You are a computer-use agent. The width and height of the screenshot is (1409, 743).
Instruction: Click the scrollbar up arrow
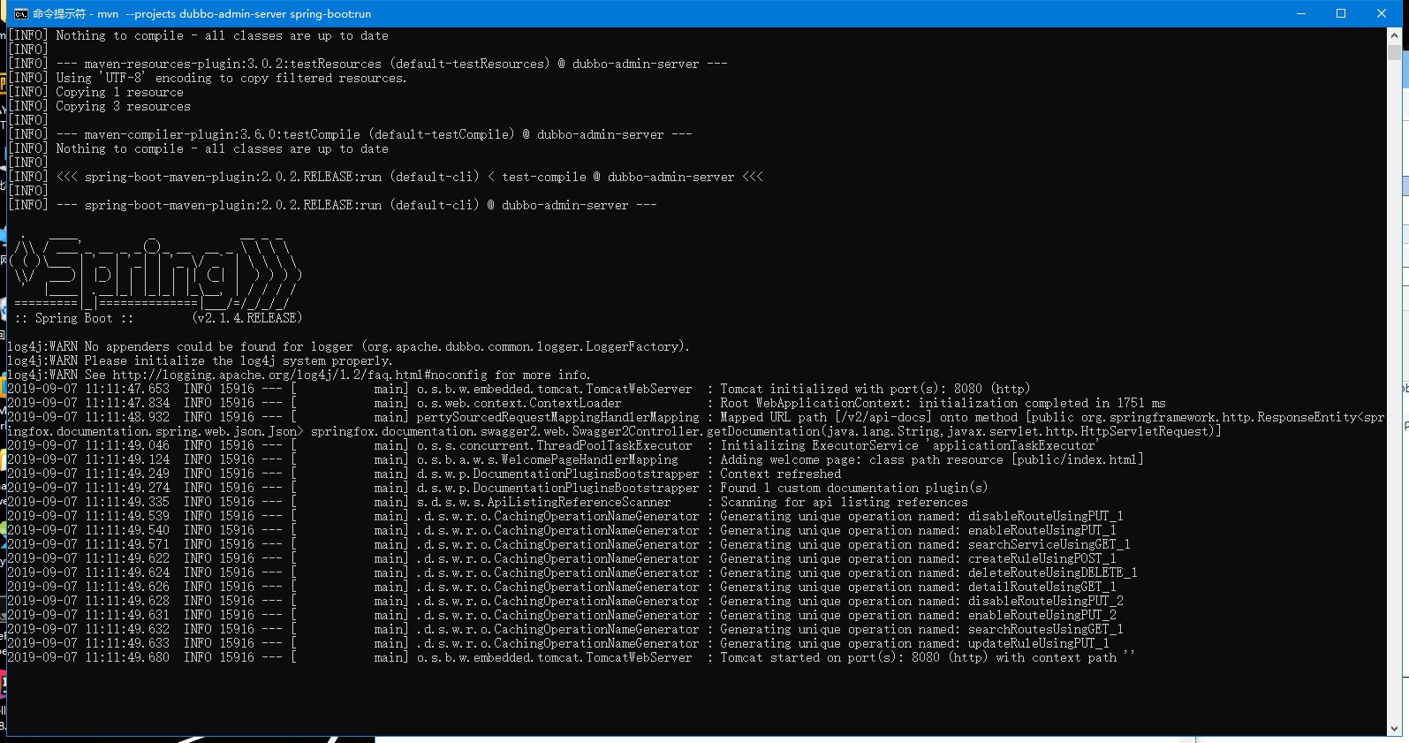click(x=1394, y=35)
